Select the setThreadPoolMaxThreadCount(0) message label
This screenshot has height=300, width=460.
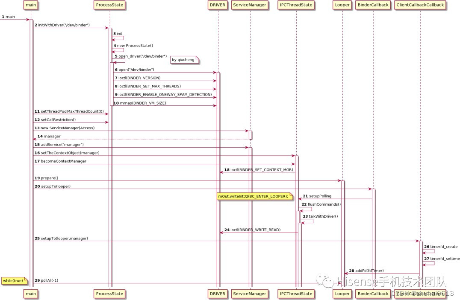click(69, 111)
